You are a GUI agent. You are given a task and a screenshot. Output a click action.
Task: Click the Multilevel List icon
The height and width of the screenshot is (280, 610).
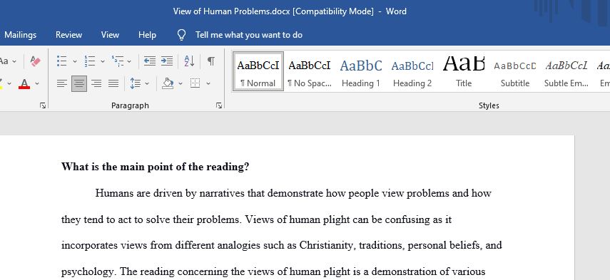click(x=118, y=61)
